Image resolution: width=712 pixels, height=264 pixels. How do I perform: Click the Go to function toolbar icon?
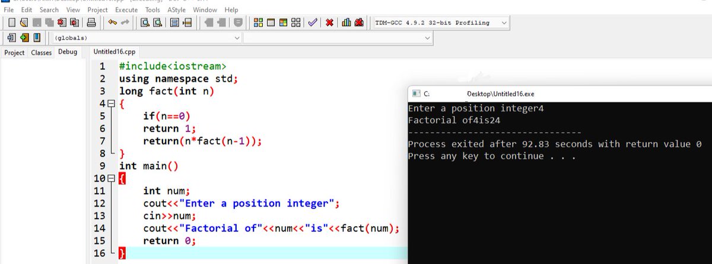[174, 22]
